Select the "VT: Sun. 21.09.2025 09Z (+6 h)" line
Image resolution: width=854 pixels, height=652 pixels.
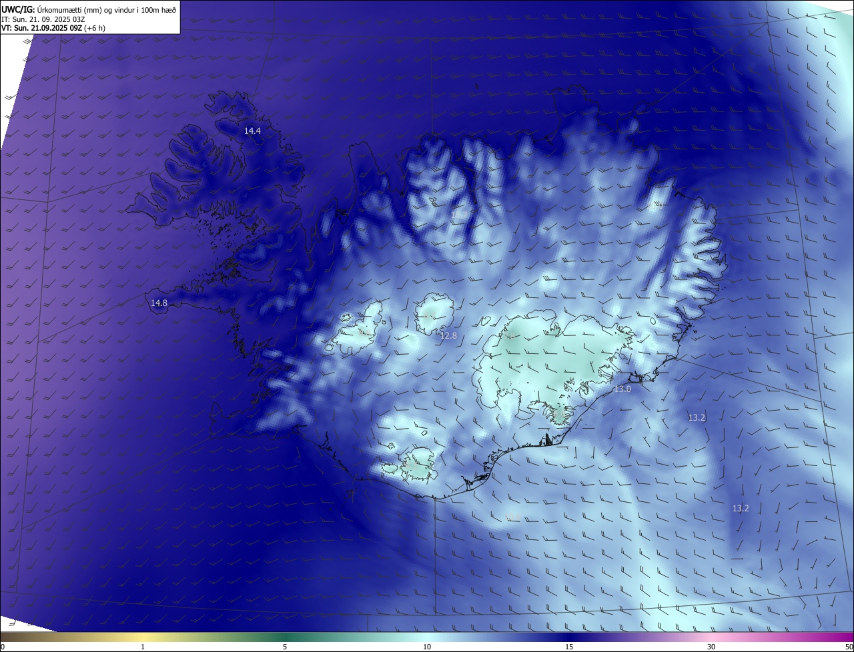point(53,28)
